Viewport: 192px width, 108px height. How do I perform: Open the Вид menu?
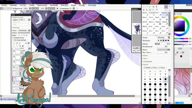(73, 5)
